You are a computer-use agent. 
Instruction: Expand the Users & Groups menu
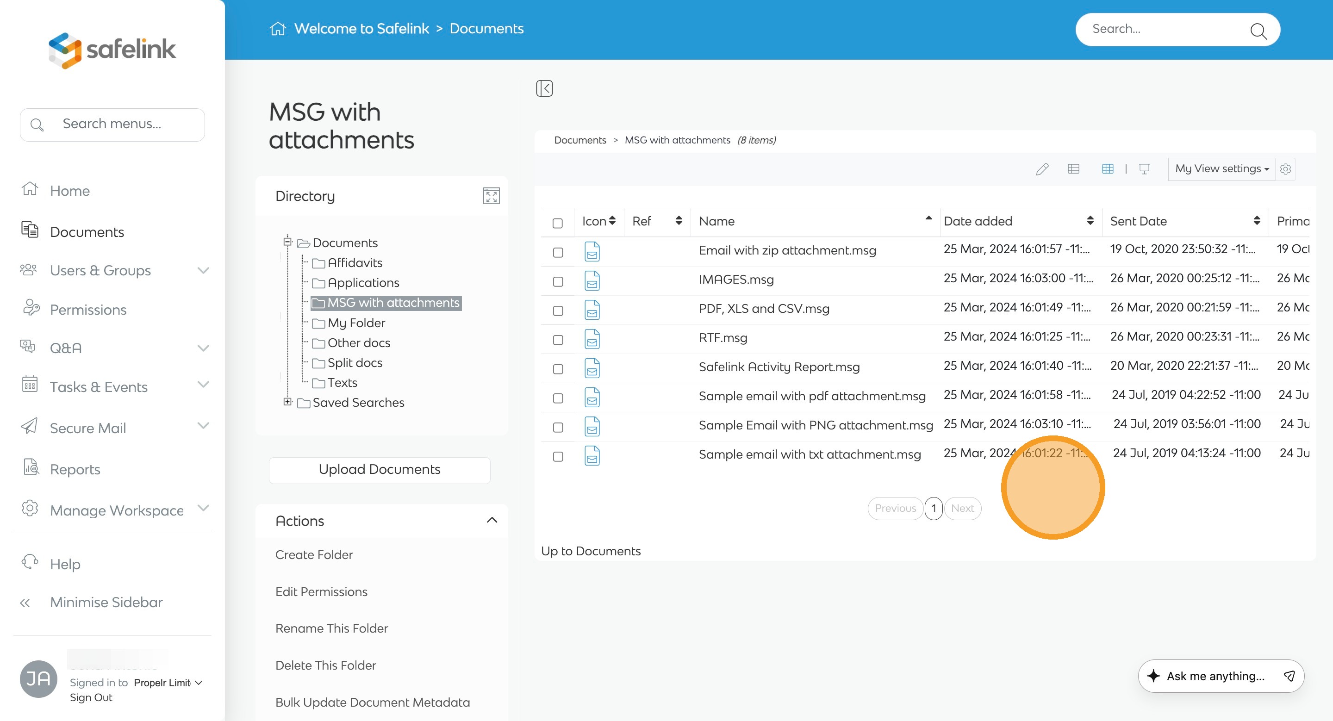[x=203, y=271]
